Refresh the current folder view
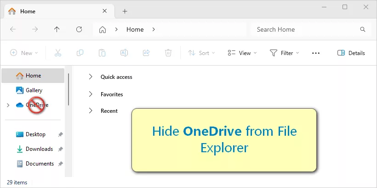Viewport: 377px width, 188px height. tap(79, 29)
